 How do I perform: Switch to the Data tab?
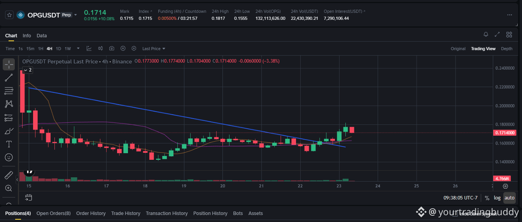pos(42,35)
